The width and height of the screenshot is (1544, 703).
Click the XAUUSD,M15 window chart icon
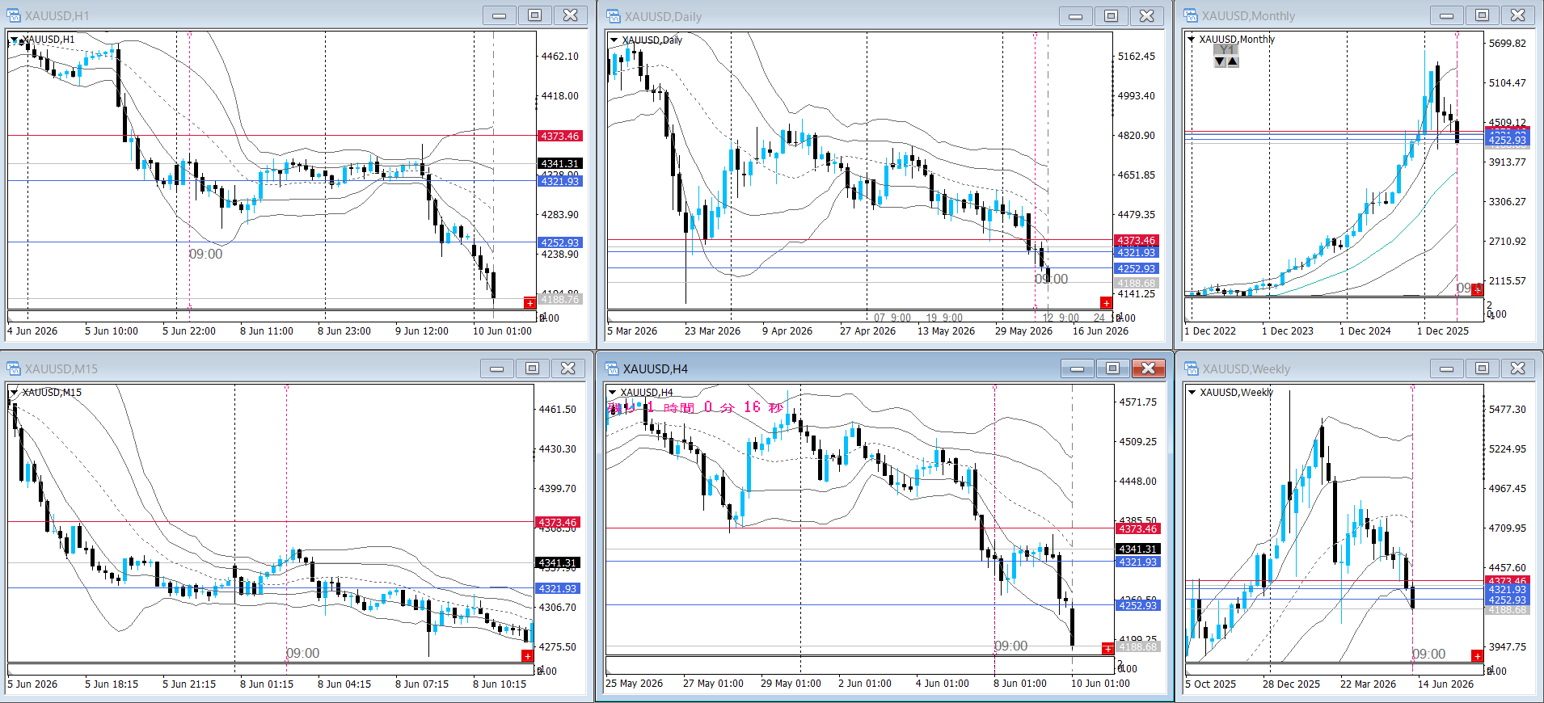[x=14, y=368]
